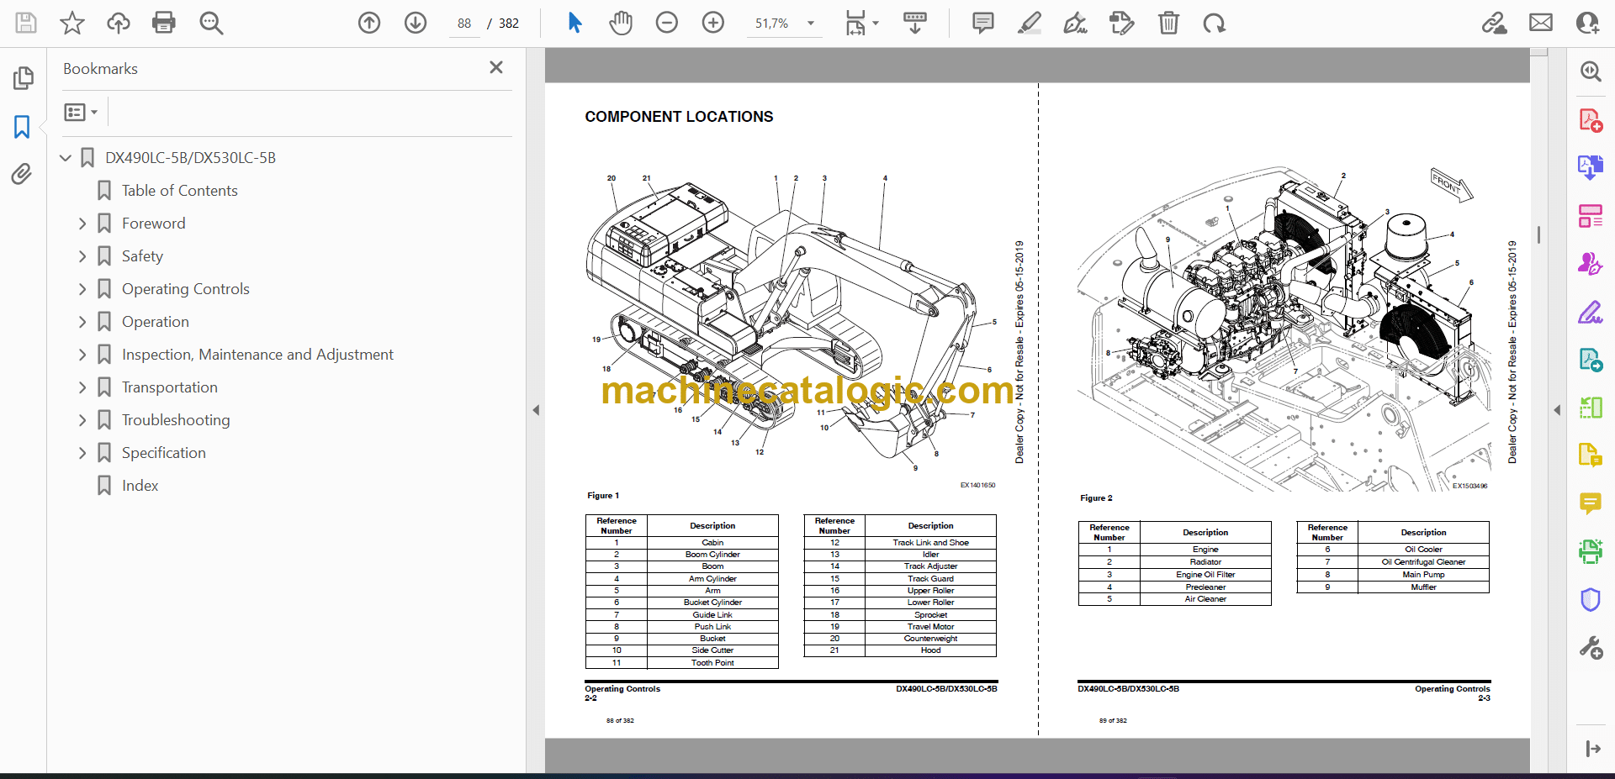The height and width of the screenshot is (779, 1615).
Task: Add a sticky note comment
Action: tap(982, 23)
